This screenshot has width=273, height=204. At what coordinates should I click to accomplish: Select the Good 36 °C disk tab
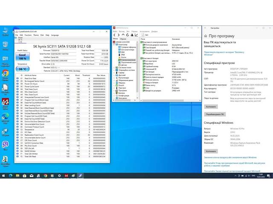pyautogui.click(x=20, y=40)
